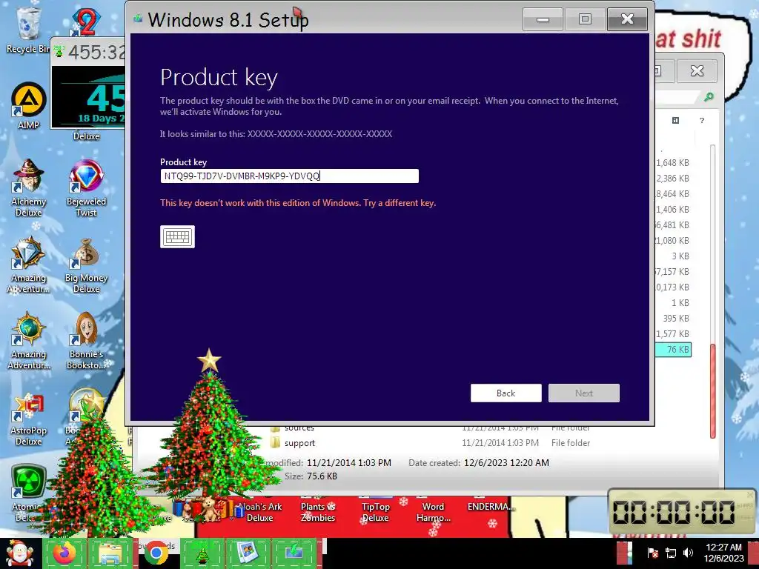
Task: Toggle the preview pane icon in Explorer
Action: pyautogui.click(x=676, y=121)
